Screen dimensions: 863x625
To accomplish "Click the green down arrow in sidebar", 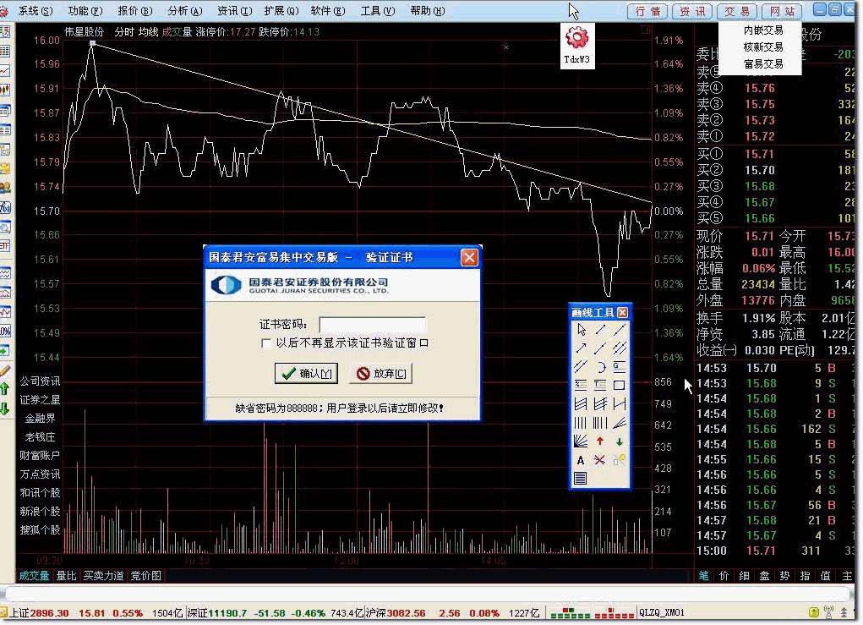I will point(5,408).
